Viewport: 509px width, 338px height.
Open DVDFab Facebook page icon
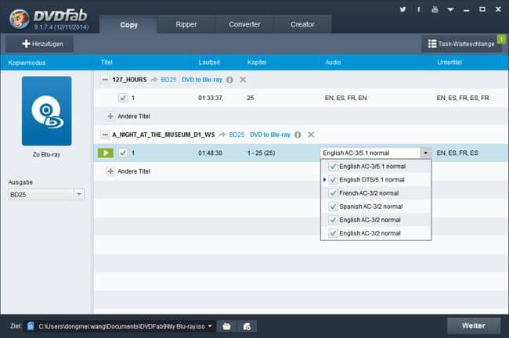[419, 9]
